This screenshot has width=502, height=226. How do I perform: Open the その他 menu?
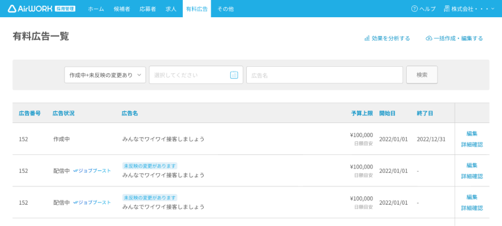(x=226, y=9)
